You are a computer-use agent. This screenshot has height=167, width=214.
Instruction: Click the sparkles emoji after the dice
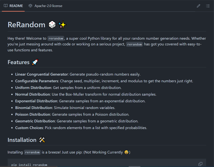coord(62,25)
